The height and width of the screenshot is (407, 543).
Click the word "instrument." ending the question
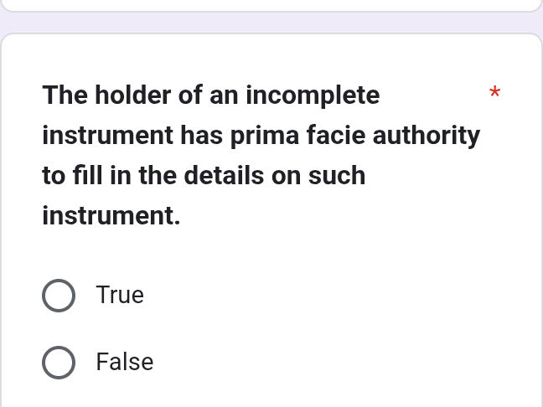(x=111, y=216)
